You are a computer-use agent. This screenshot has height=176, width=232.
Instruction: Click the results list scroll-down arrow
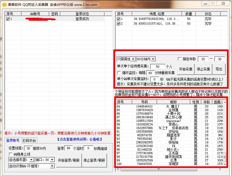click(225, 164)
